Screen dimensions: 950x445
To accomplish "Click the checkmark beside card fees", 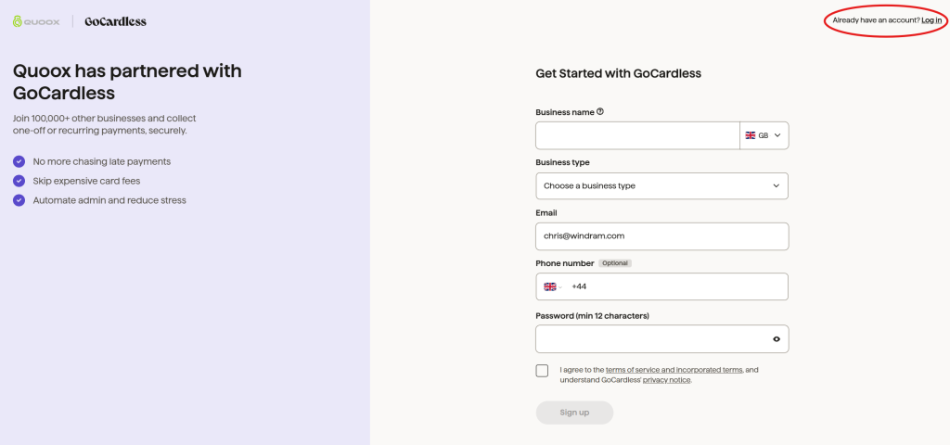I will tap(19, 181).
